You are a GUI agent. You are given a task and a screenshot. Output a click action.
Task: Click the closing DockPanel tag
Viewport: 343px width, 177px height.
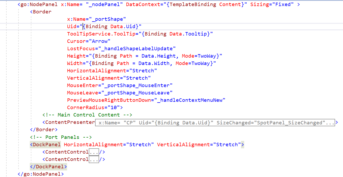pos(48,166)
